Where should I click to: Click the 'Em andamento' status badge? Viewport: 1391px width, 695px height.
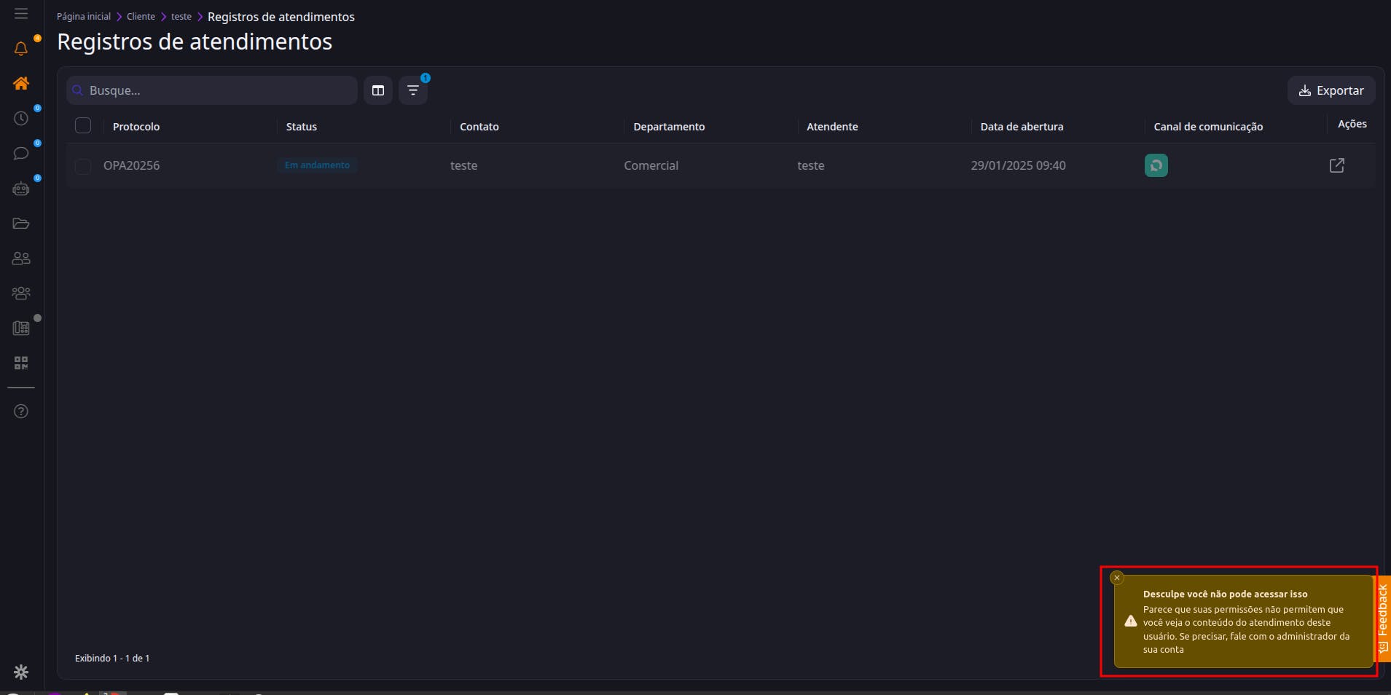point(317,165)
